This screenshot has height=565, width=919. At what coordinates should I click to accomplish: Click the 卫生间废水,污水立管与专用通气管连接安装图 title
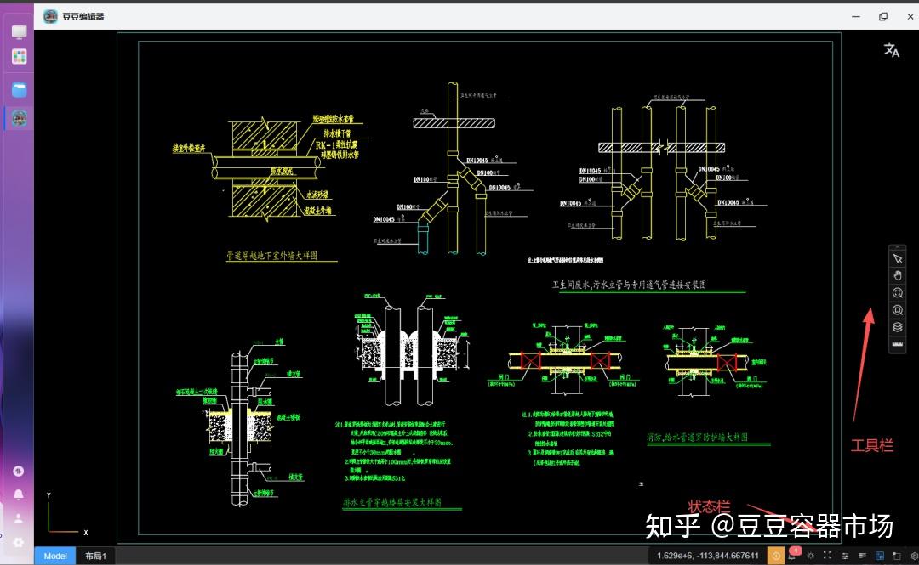629,285
